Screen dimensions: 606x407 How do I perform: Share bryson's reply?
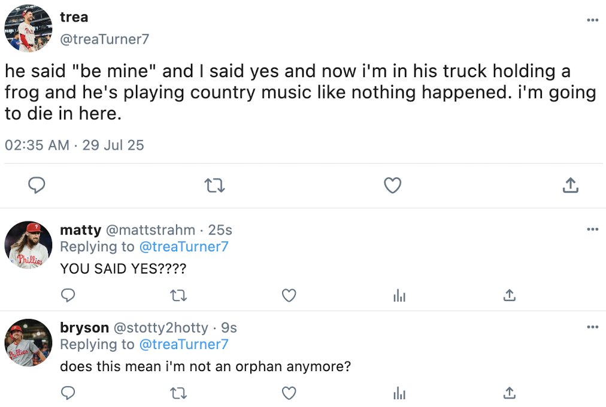pyautogui.click(x=510, y=393)
